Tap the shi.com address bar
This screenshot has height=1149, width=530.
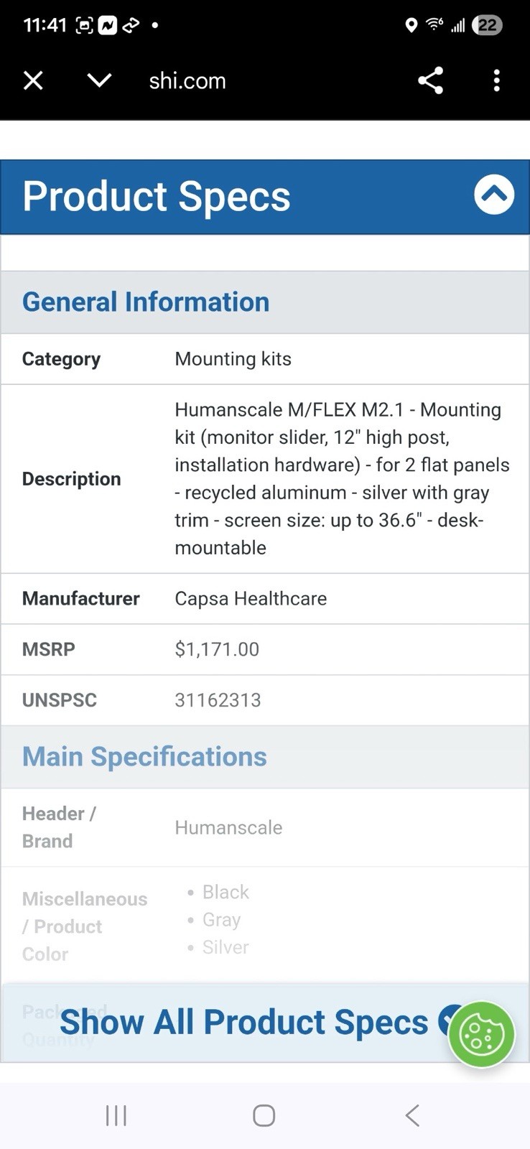coord(187,81)
